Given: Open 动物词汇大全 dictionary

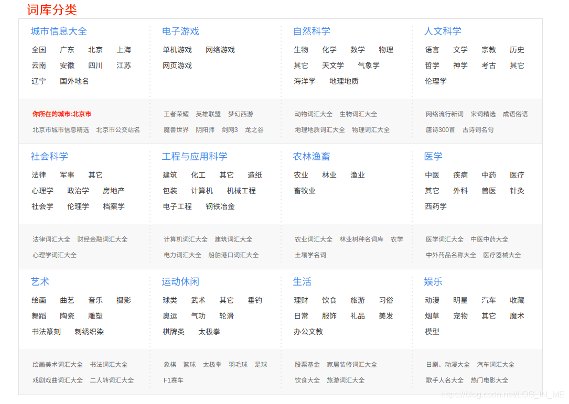Looking at the screenshot, I should click(x=314, y=114).
